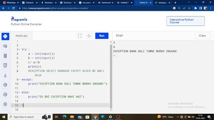Screen dimensions: 214x120
Task: Switch to the Downloads browser tab
Action: click(49, 3)
